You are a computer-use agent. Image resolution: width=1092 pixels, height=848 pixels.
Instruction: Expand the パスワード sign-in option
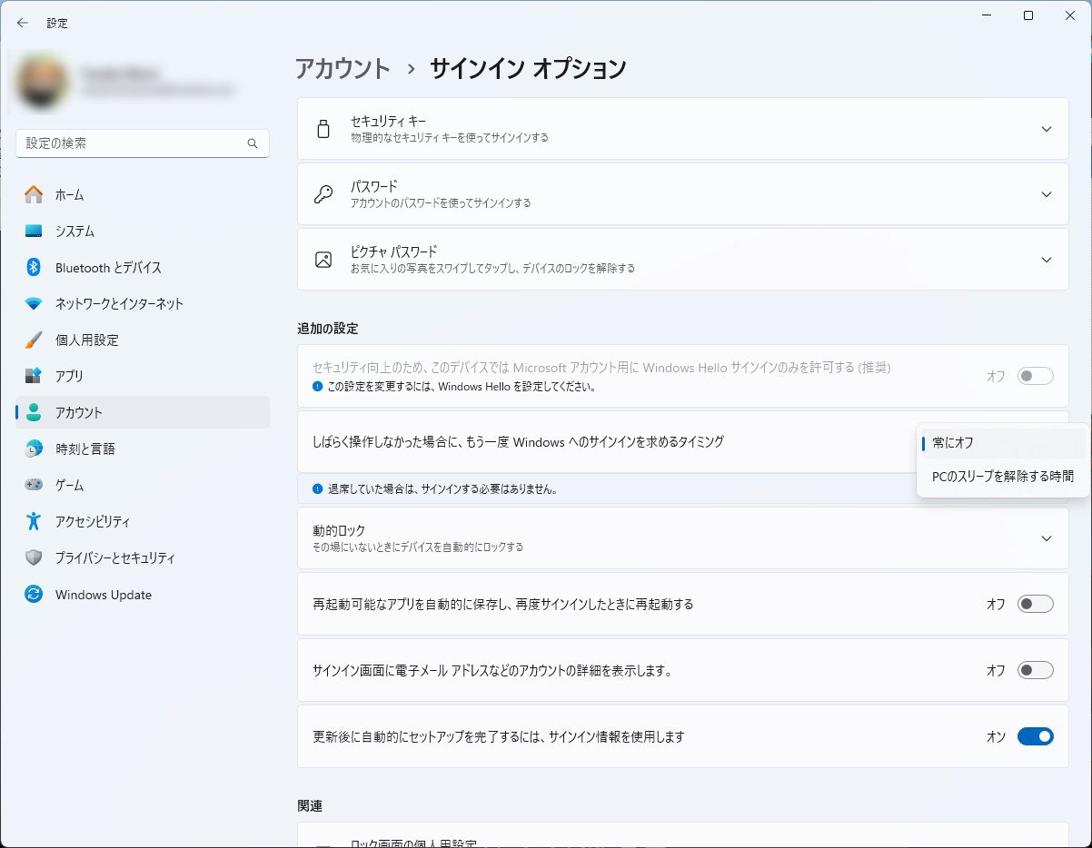click(1046, 194)
